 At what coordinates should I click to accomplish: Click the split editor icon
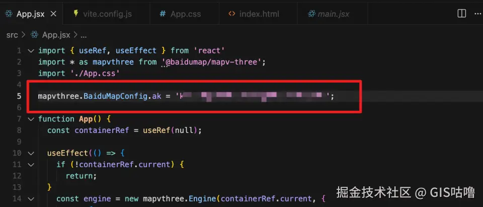click(x=462, y=14)
